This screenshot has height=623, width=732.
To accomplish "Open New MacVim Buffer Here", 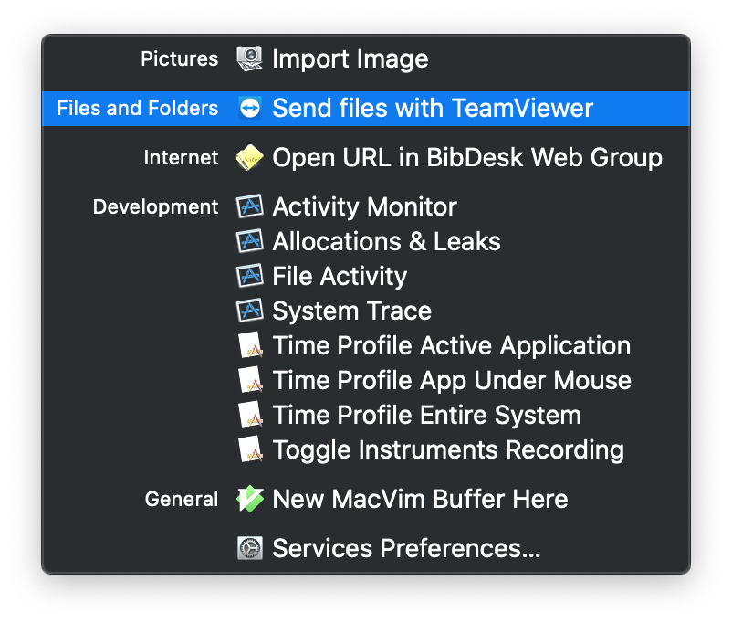I will (x=420, y=500).
